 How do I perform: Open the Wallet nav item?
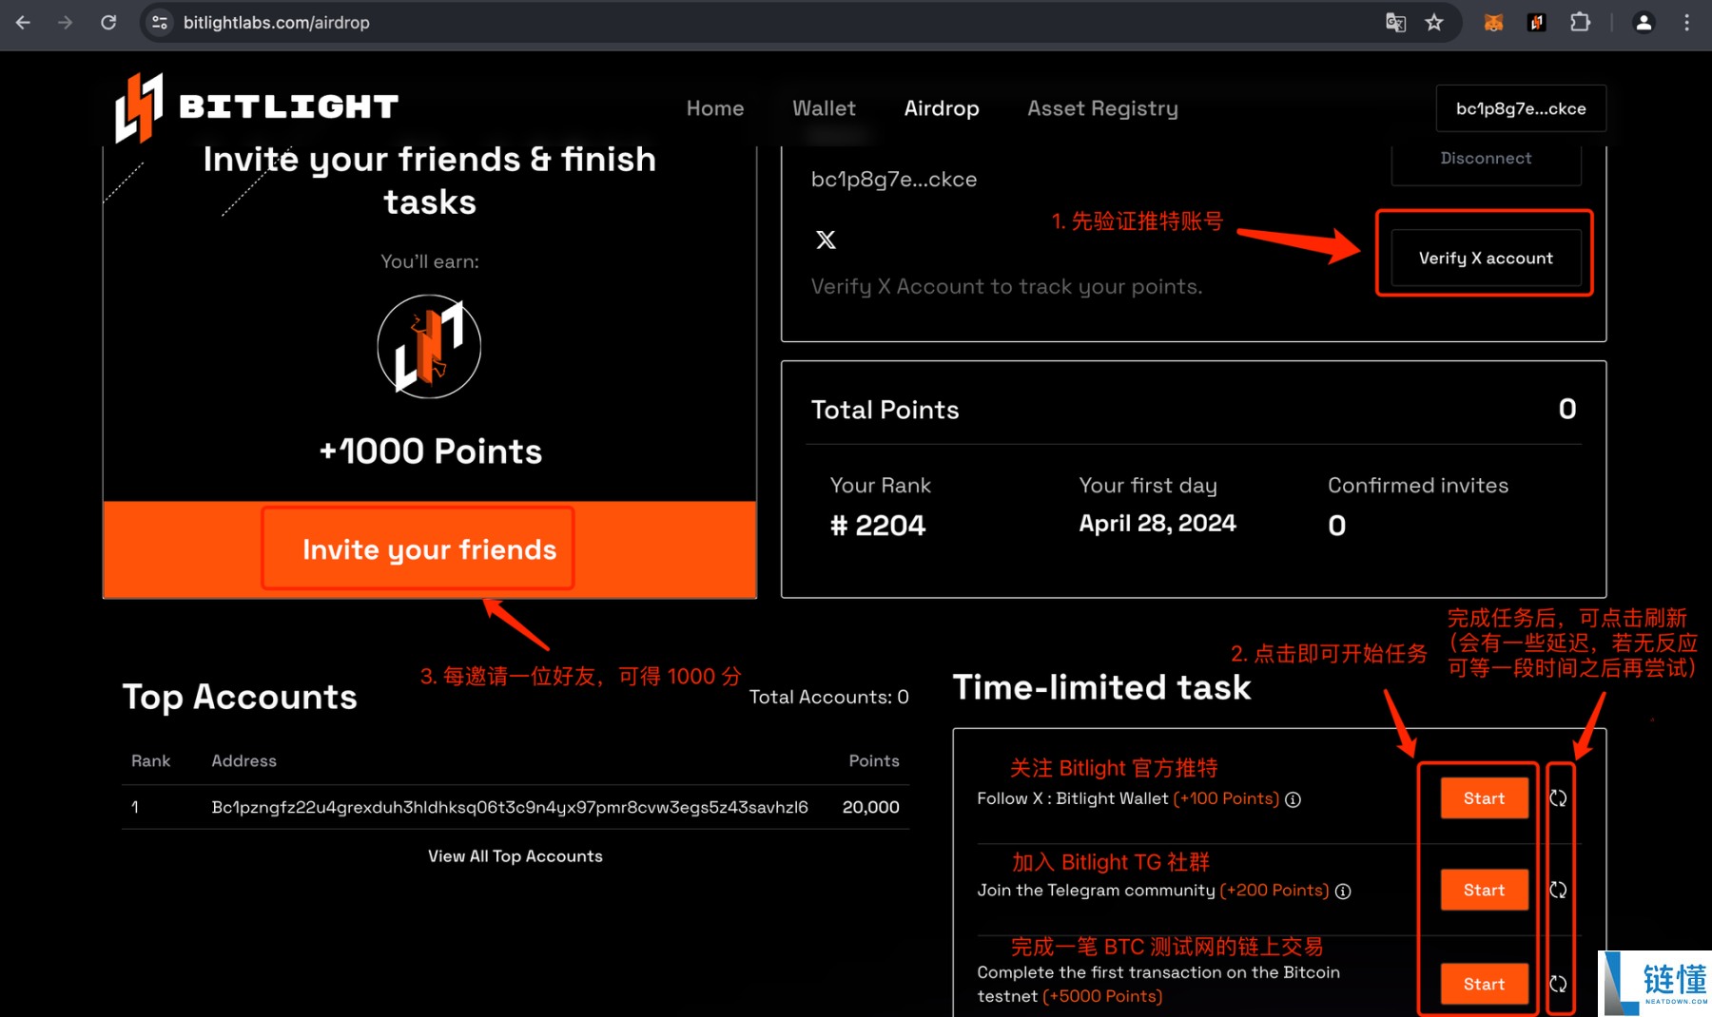tap(824, 108)
